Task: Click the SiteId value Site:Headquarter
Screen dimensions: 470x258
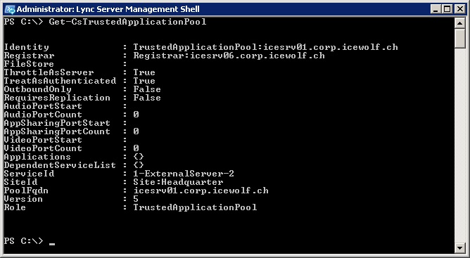Action: pyautogui.click(x=178, y=182)
